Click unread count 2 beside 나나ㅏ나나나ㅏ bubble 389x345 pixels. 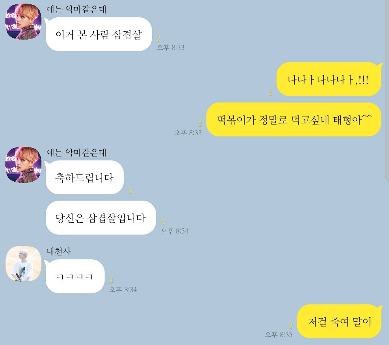pyautogui.click(x=270, y=93)
